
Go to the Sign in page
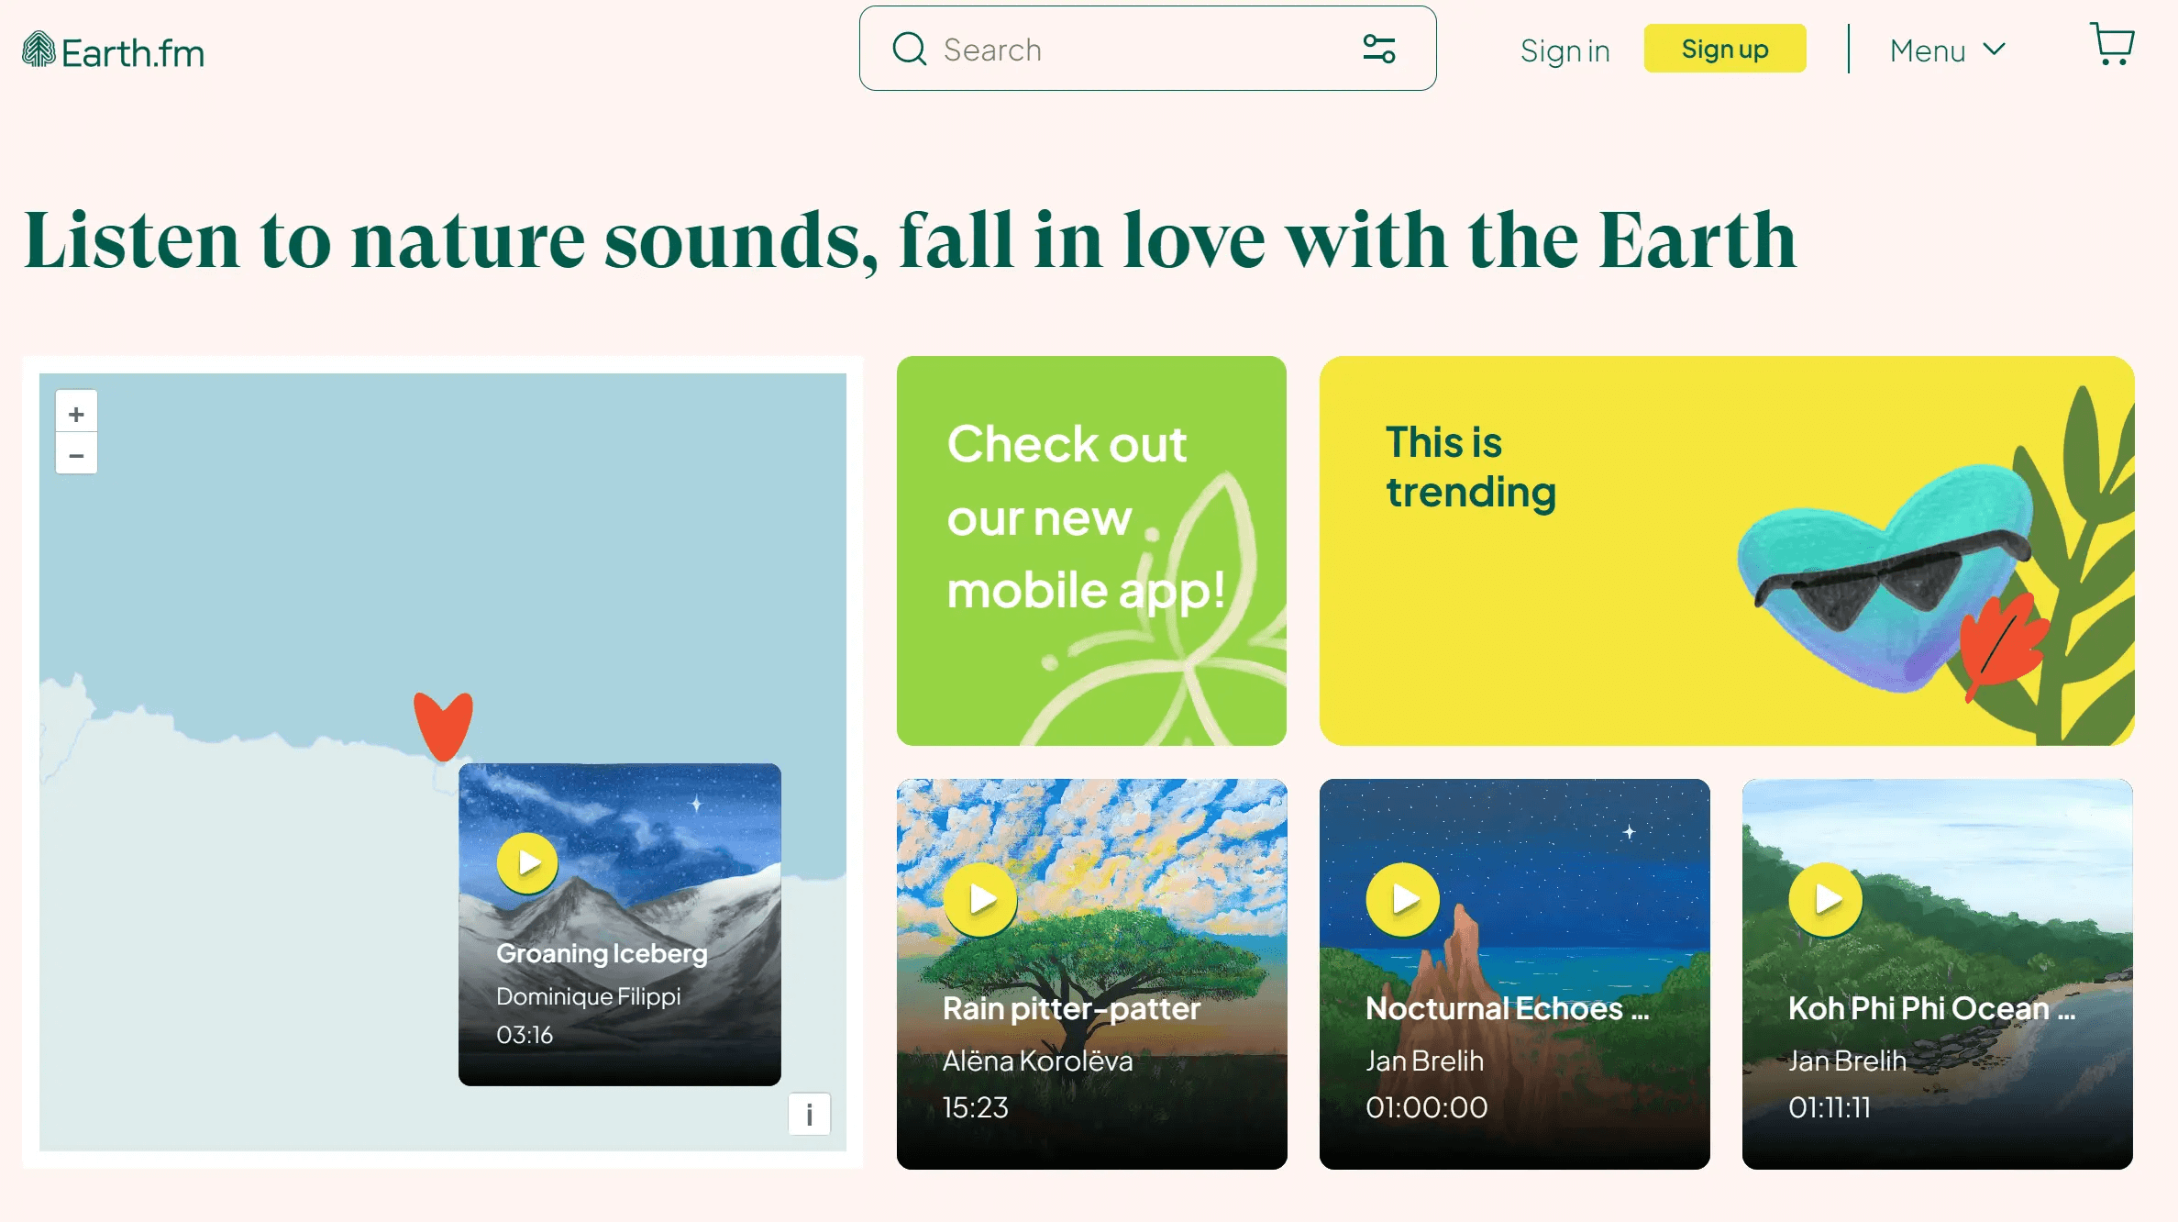click(x=1565, y=50)
